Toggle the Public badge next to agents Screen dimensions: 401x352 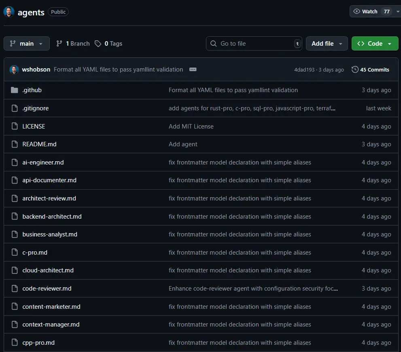(x=58, y=12)
